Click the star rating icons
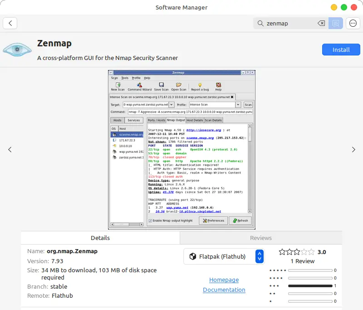363x310 pixels. (297, 252)
